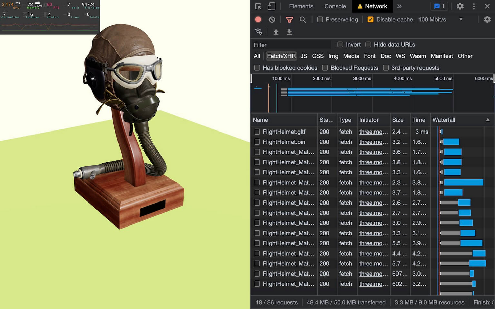
Task: Filter requests by Wasm type
Action: pyautogui.click(x=418, y=56)
